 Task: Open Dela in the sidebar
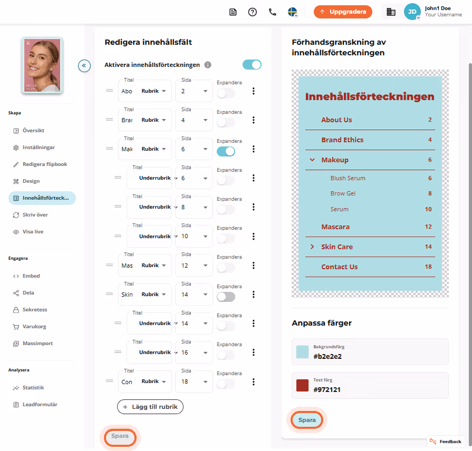(28, 292)
